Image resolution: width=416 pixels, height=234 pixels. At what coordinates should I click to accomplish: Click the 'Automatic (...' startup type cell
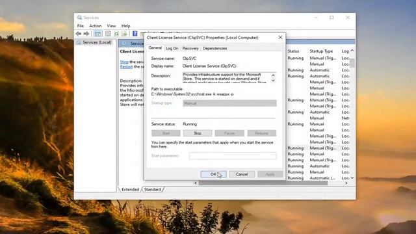(322, 178)
